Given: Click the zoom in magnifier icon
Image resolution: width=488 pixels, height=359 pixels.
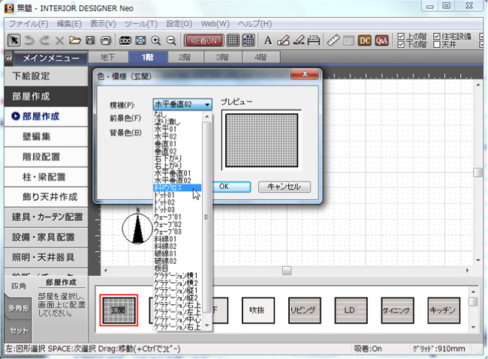Looking at the screenshot, I should coord(157,40).
